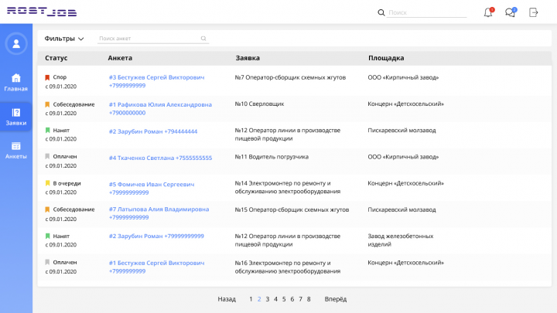Click the Назад pagination link
This screenshot has width=557, height=313.
click(x=227, y=299)
